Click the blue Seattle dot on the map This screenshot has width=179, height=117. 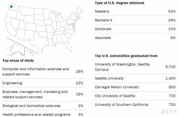click(x=11, y=7)
